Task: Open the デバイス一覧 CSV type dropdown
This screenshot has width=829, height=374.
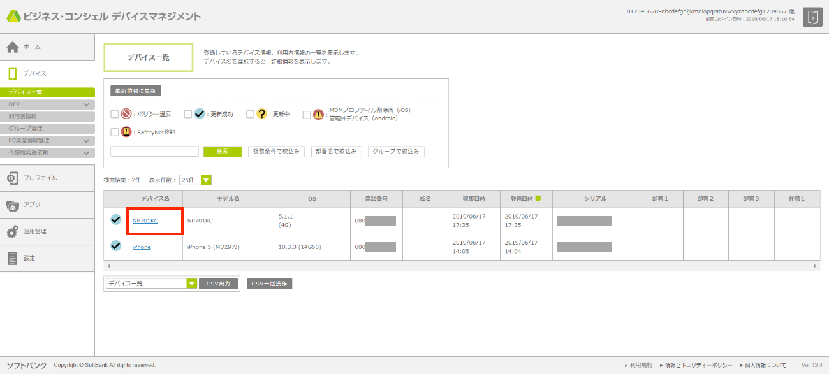Action: (x=191, y=284)
